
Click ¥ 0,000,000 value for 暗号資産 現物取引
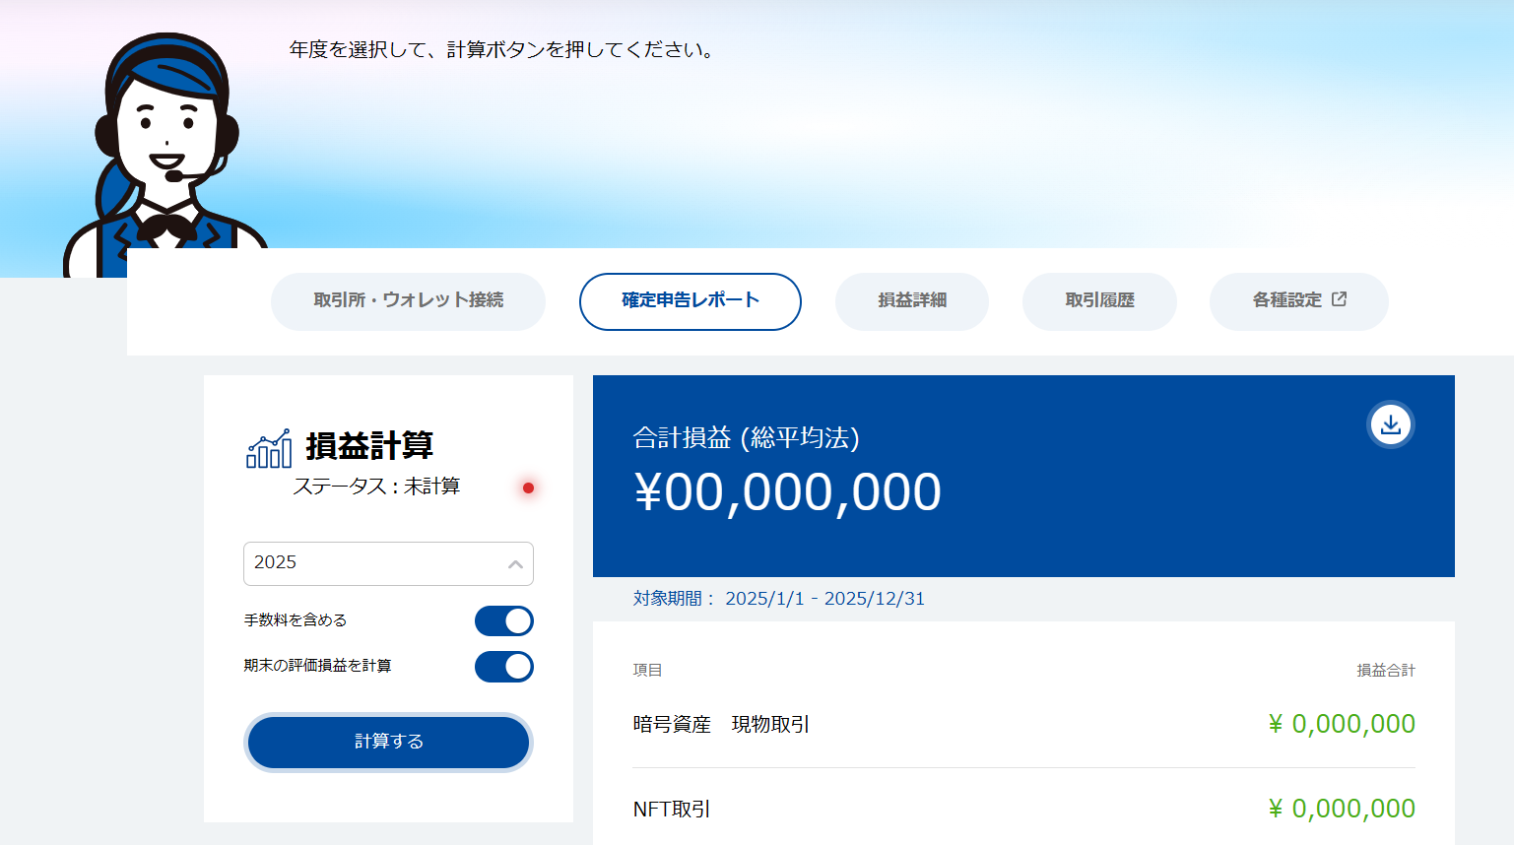point(1342,724)
